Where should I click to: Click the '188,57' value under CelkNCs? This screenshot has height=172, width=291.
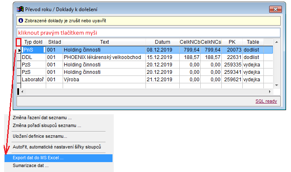(x=213, y=57)
